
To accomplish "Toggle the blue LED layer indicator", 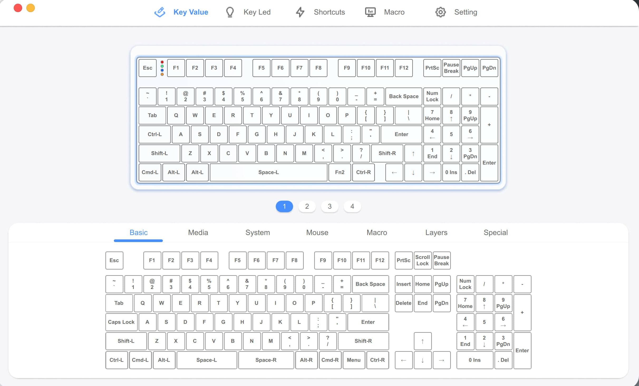I will click(162, 70).
